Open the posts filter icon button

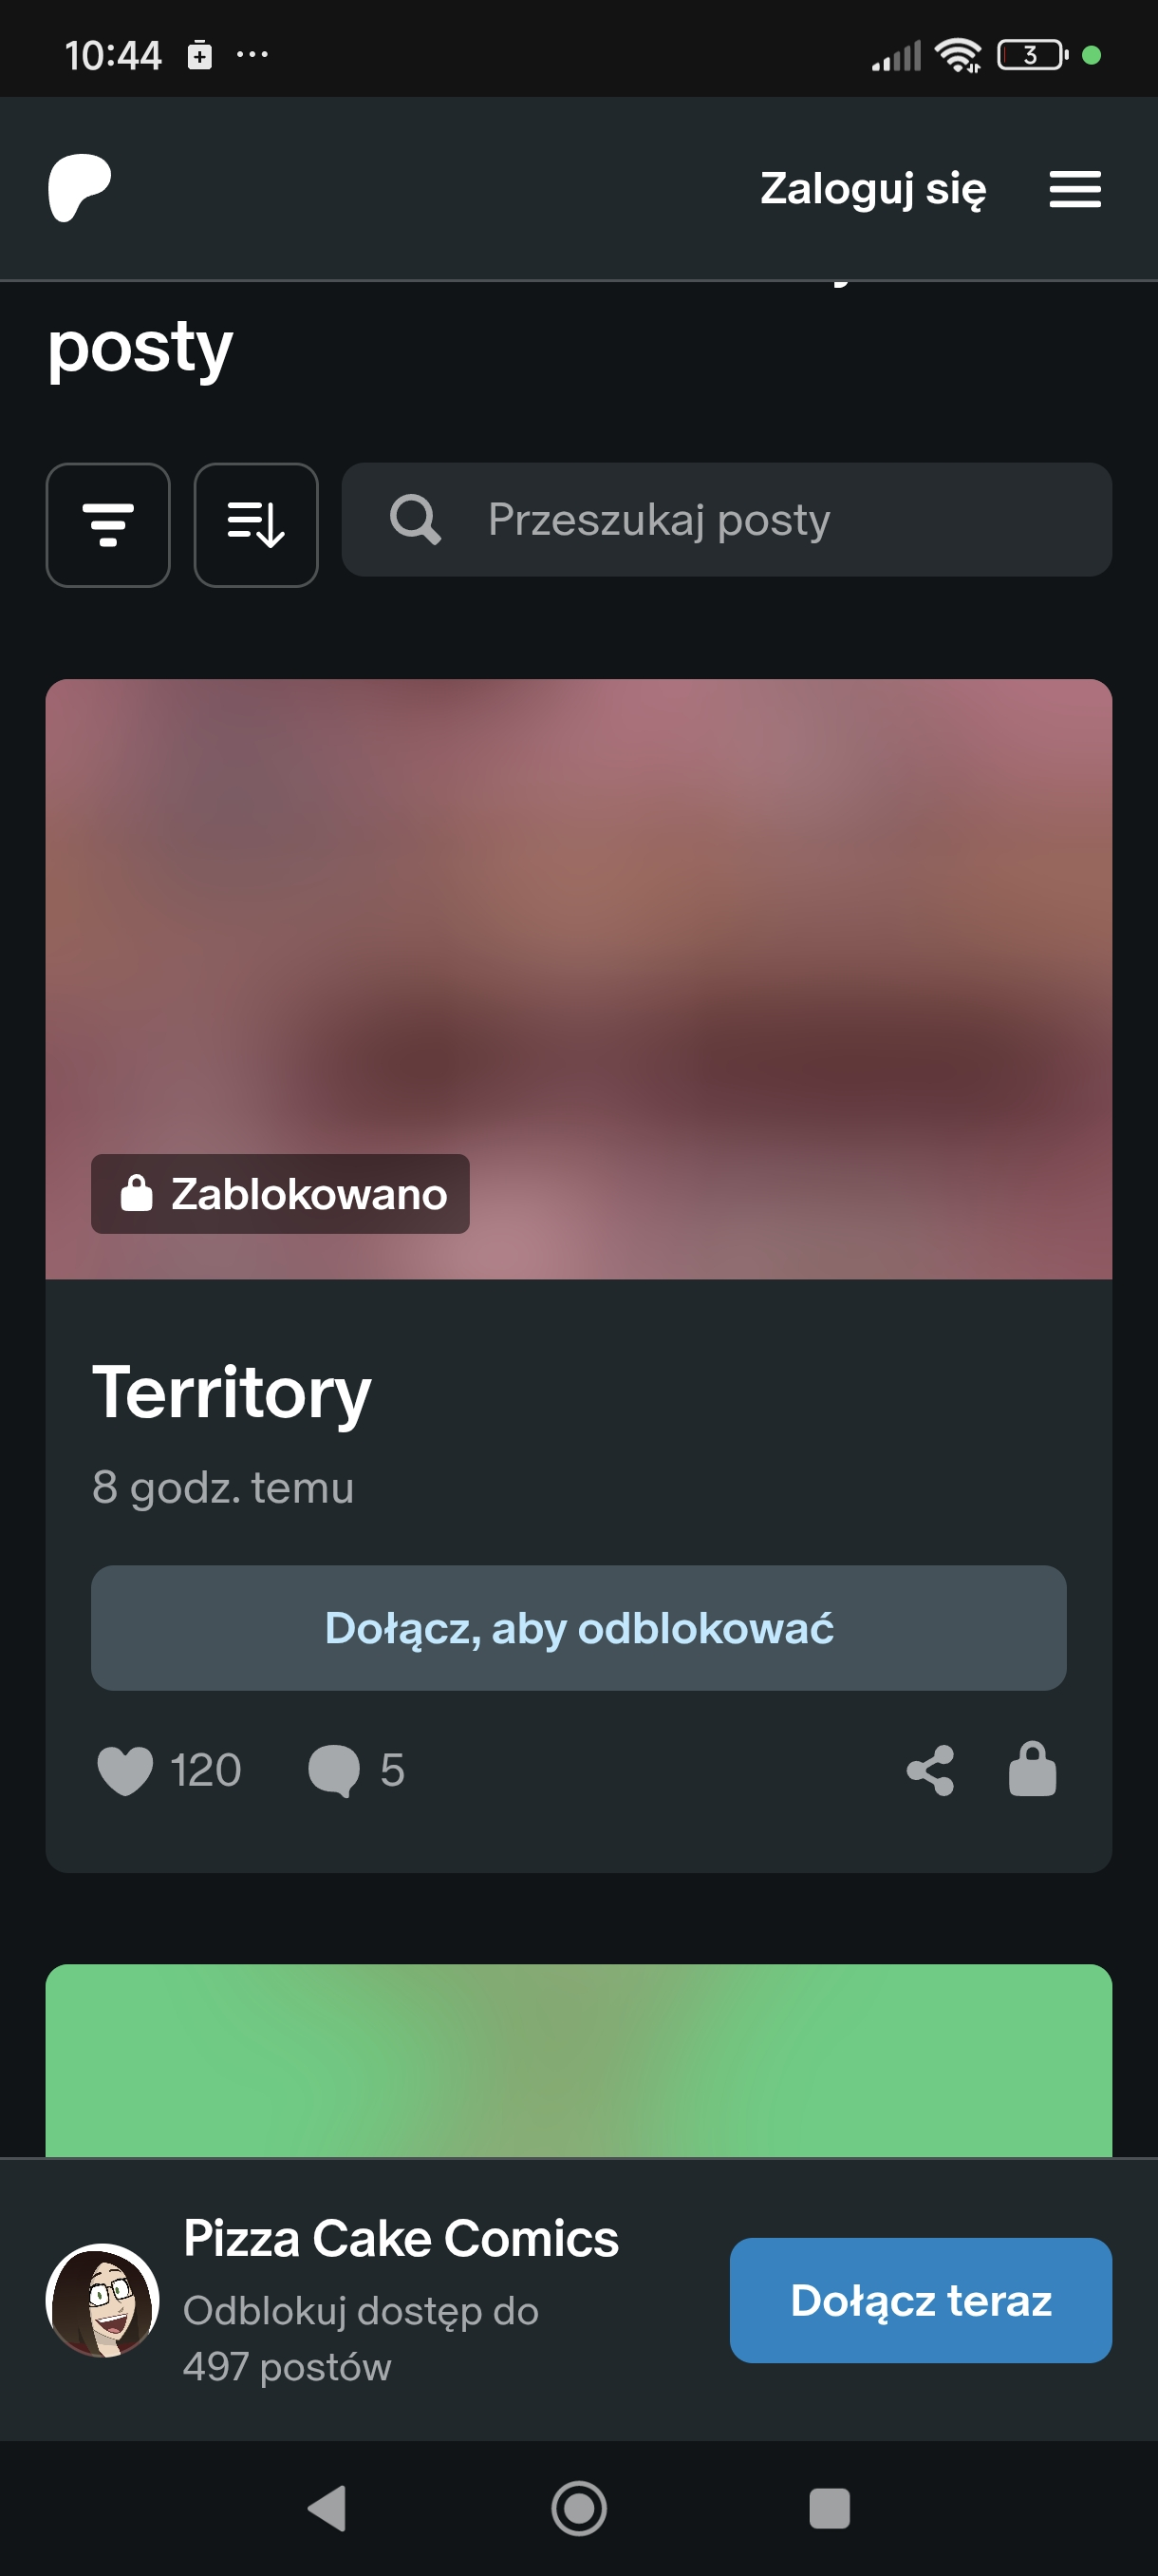tap(108, 525)
